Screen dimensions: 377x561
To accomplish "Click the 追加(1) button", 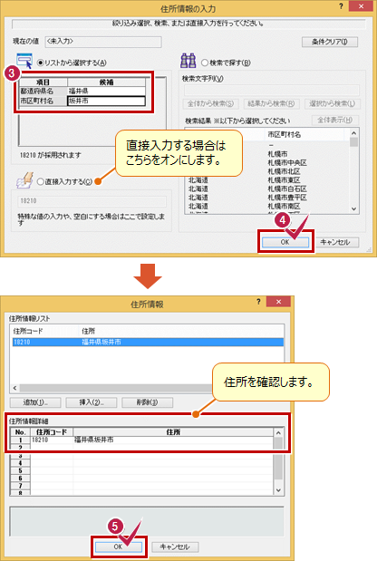I will 35,402.
